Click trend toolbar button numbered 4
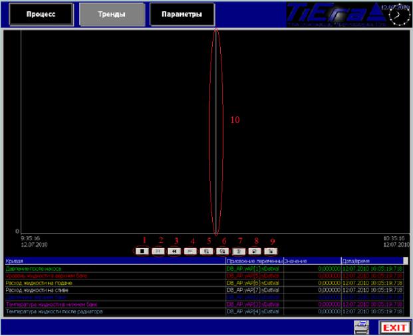 coord(190,252)
